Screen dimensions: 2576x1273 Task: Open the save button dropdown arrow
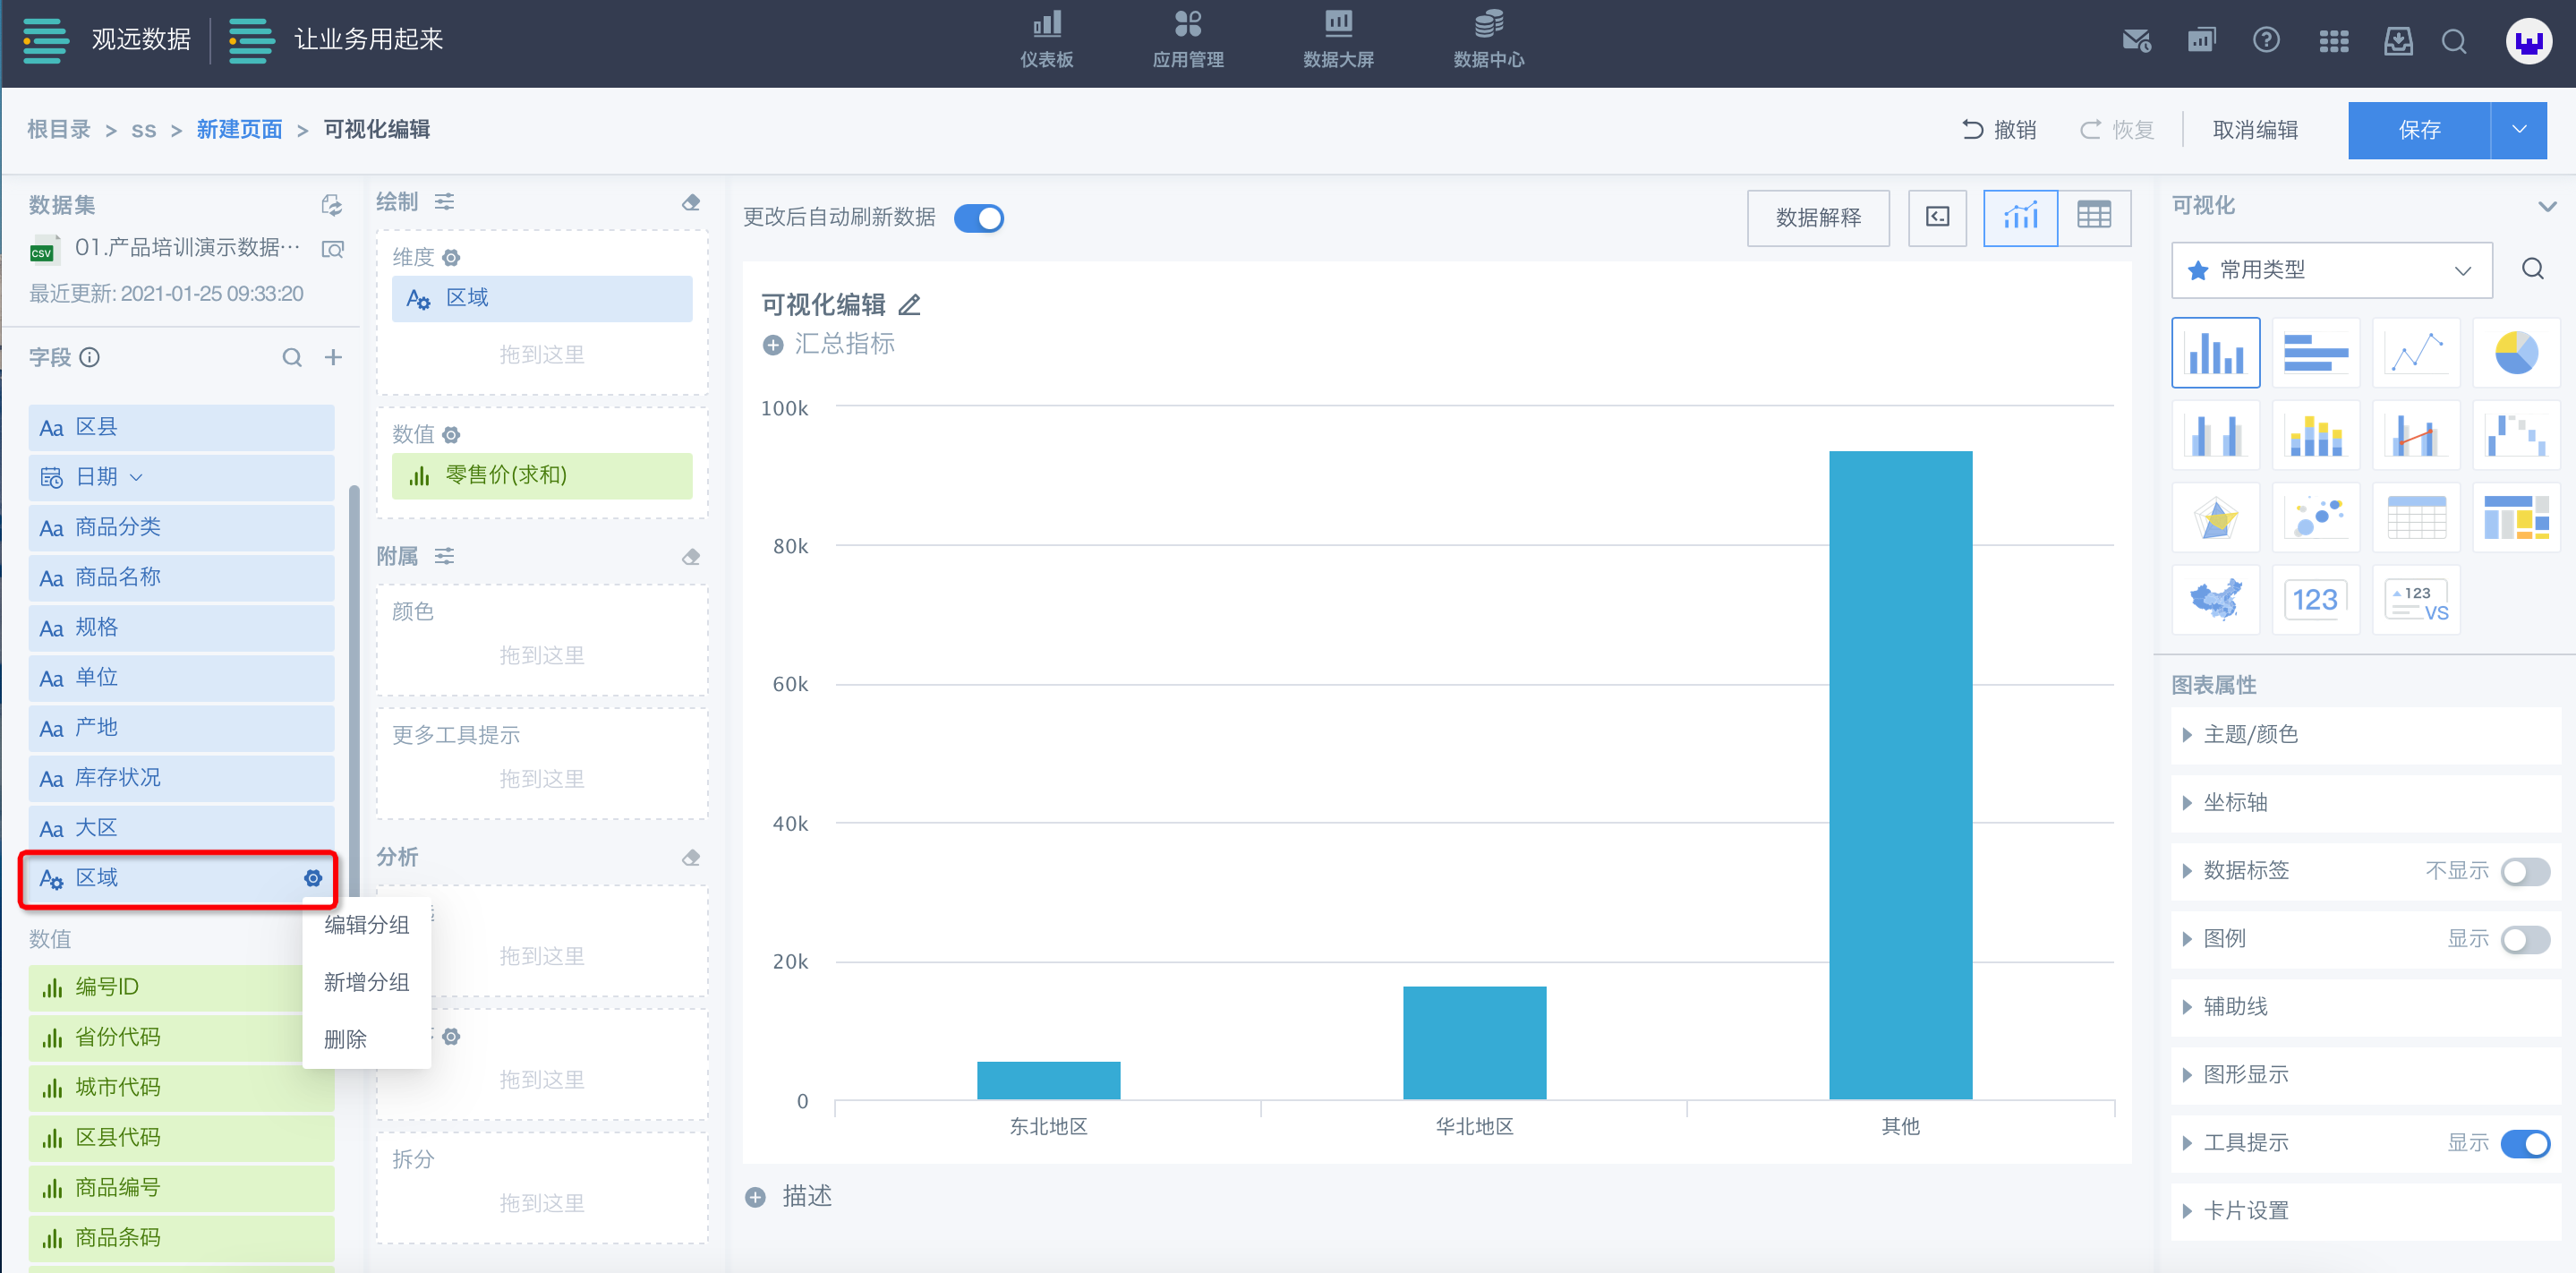coord(2518,130)
